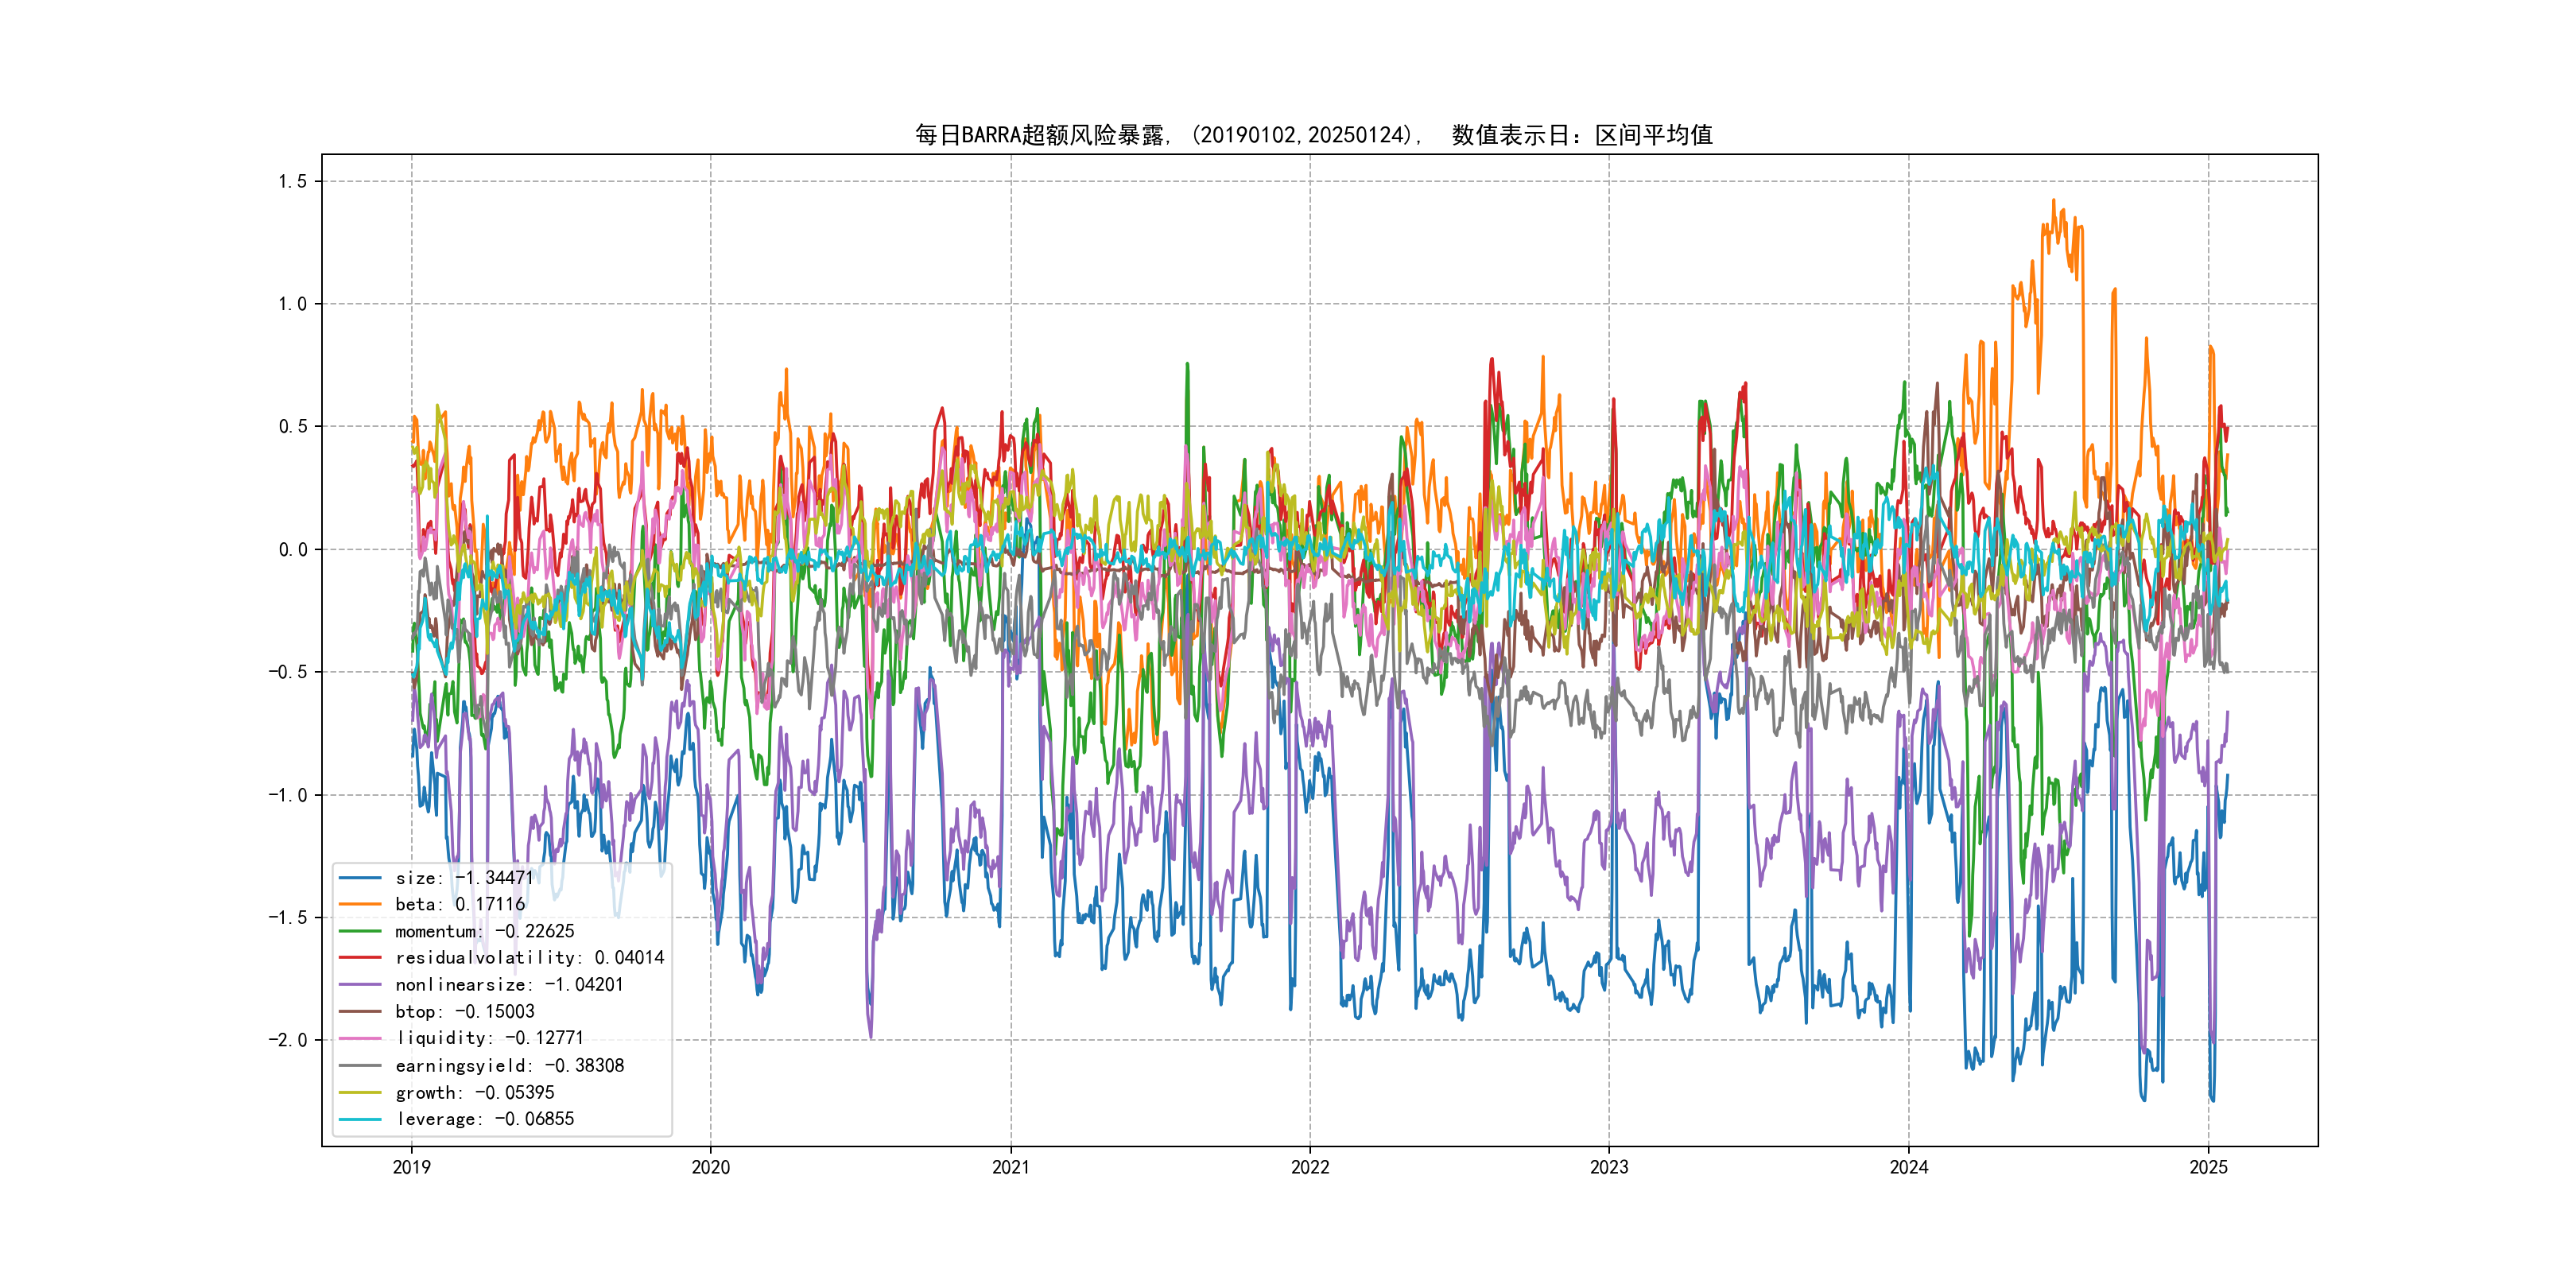Select the 'size: -1.34471' legend label
2576x1288 pixels.
click(464, 878)
